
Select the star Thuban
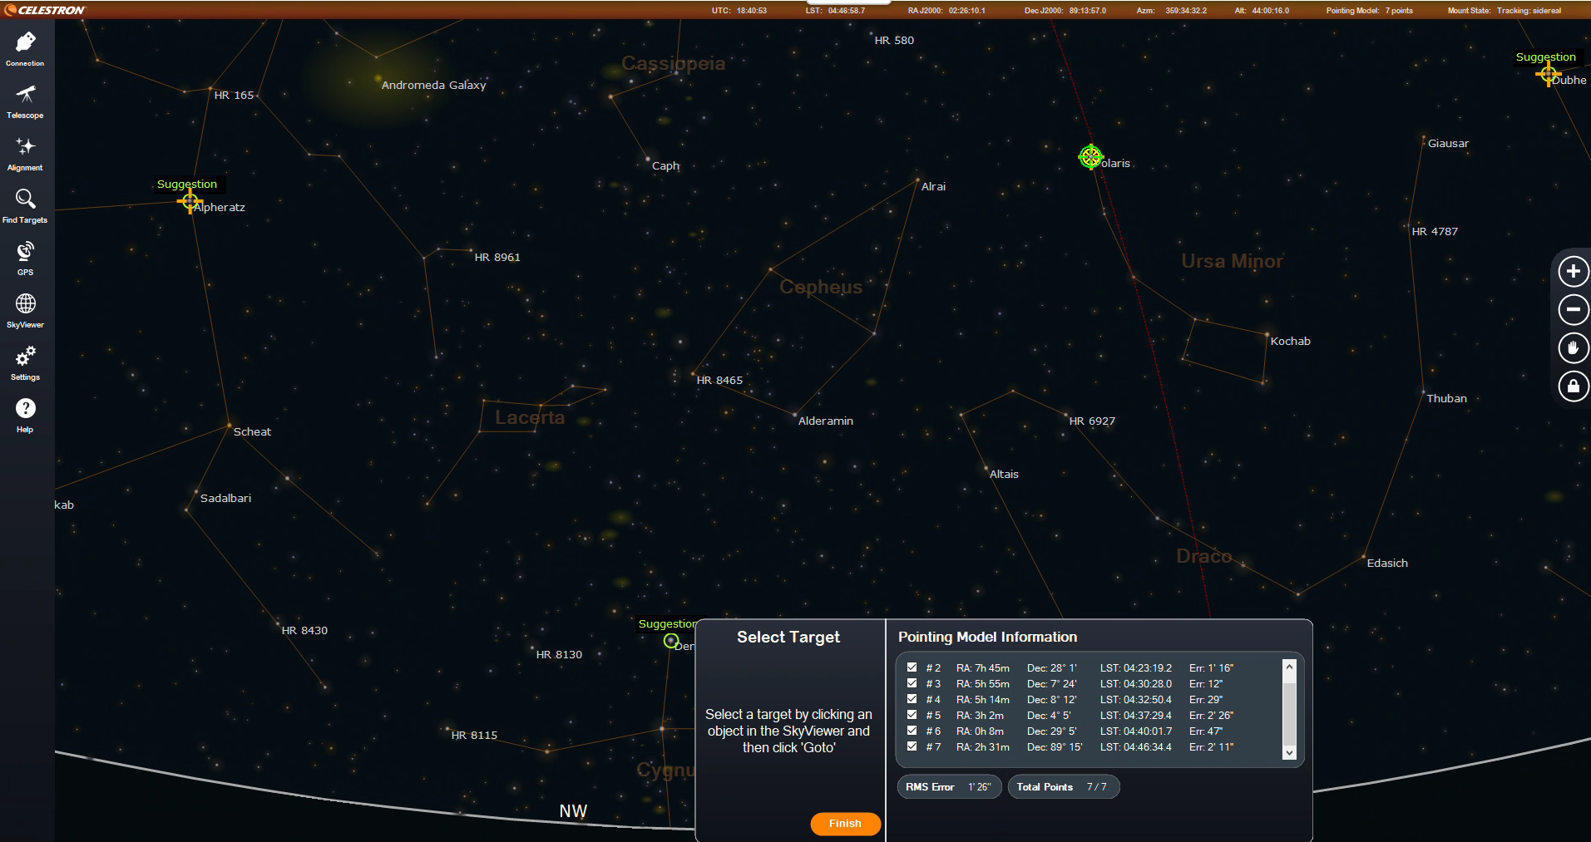(1446, 398)
